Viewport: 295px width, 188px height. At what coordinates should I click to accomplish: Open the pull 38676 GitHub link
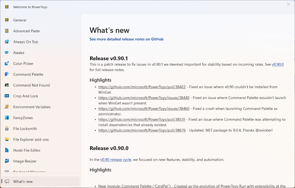(x=142, y=130)
